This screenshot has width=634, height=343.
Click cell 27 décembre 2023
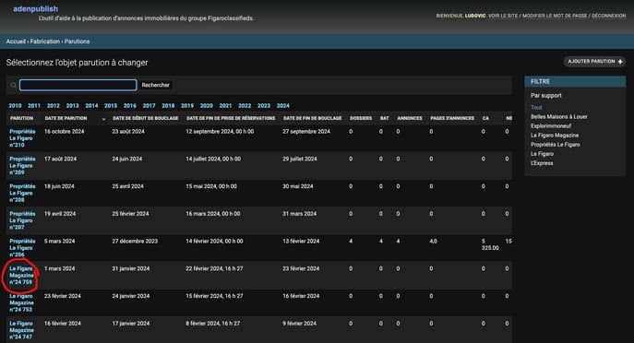135,242
